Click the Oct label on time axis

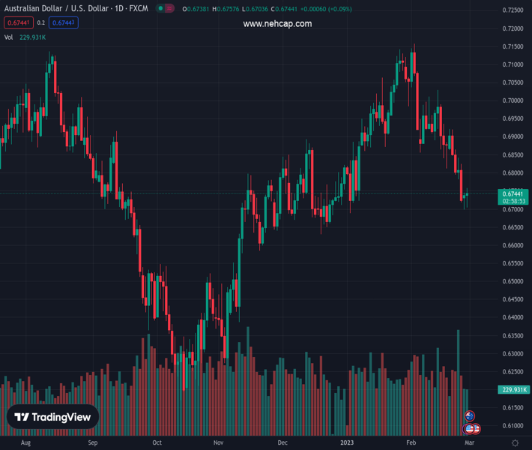pos(156,443)
